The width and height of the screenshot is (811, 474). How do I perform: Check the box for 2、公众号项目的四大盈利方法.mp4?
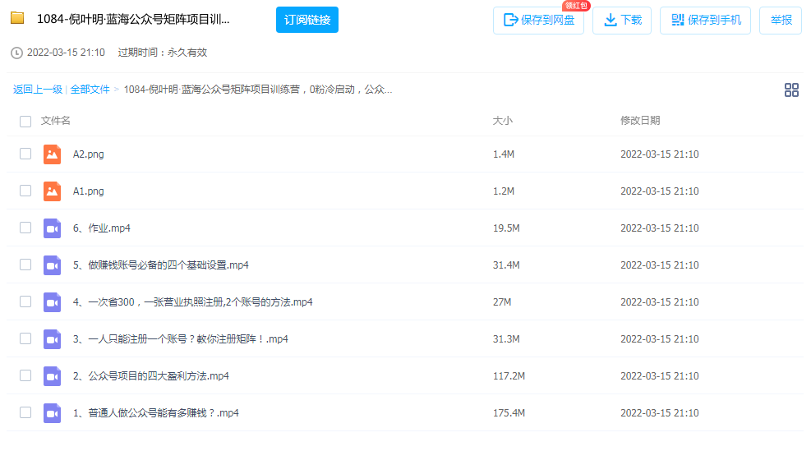(25, 375)
